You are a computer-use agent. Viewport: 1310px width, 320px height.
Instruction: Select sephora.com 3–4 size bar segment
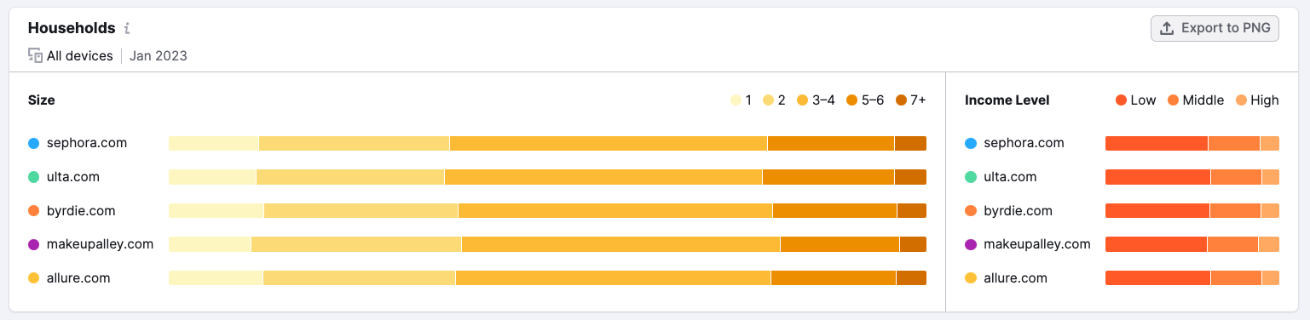coord(609,143)
